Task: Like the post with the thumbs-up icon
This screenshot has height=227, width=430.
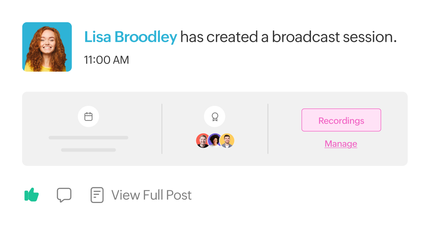Action: click(x=32, y=195)
